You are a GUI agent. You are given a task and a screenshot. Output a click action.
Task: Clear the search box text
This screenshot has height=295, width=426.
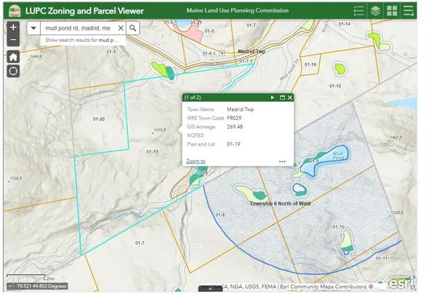(x=120, y=29)
